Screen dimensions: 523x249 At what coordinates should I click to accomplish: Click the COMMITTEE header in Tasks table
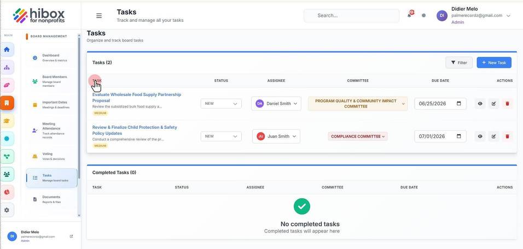pos(358,81)
